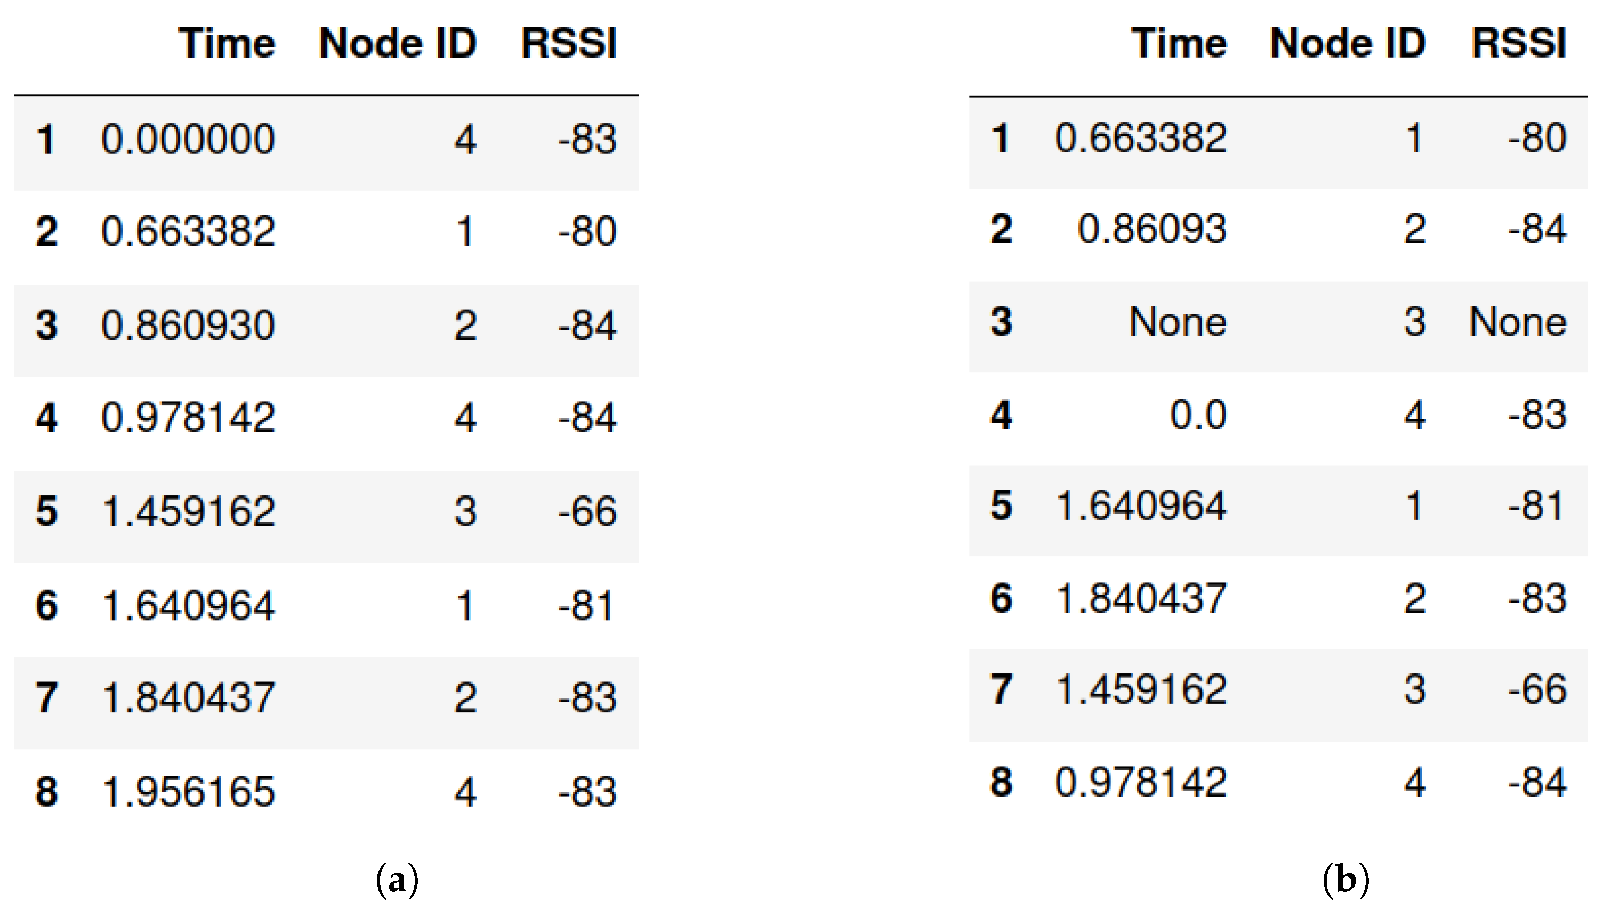Select the 1.956165 time cell

pos(188,791)
